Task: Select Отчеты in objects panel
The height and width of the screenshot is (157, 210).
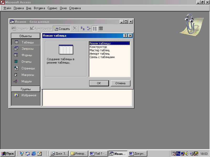Action: pos(25,62)
